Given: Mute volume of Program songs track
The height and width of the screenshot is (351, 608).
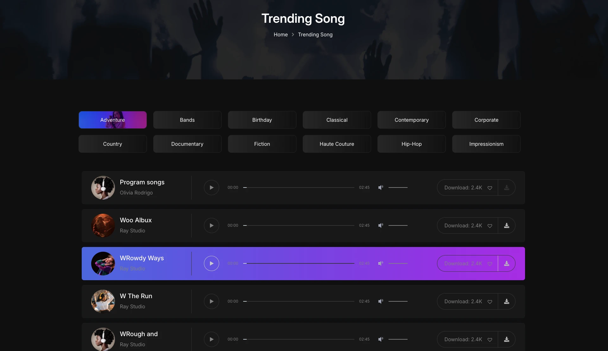Looking at the screenshot, I should click(380, 188).
